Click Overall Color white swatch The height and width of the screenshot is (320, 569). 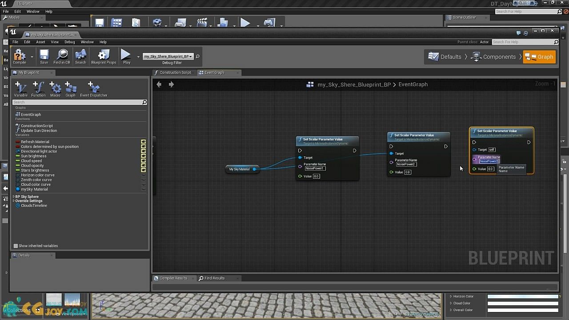523,310
